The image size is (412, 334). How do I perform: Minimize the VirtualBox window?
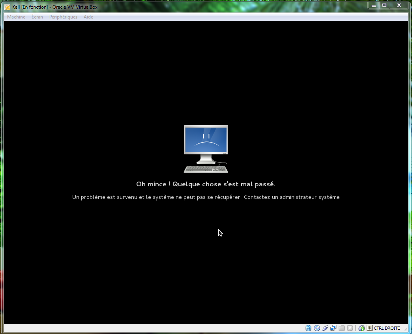point(373,6)
